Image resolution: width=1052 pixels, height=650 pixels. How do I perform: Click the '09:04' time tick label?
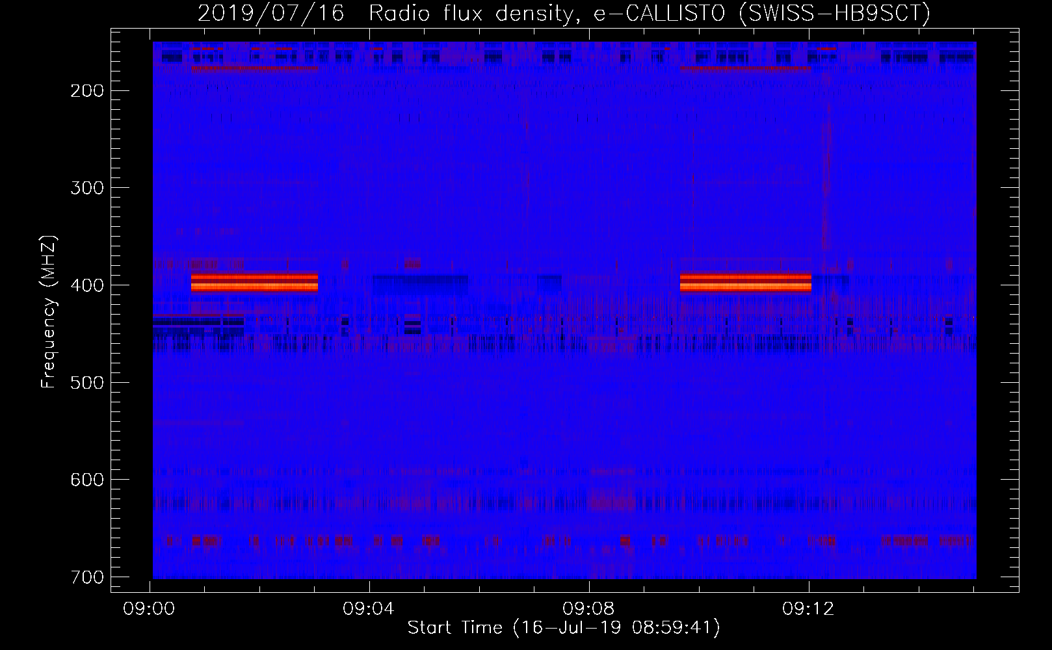[369, 609]
